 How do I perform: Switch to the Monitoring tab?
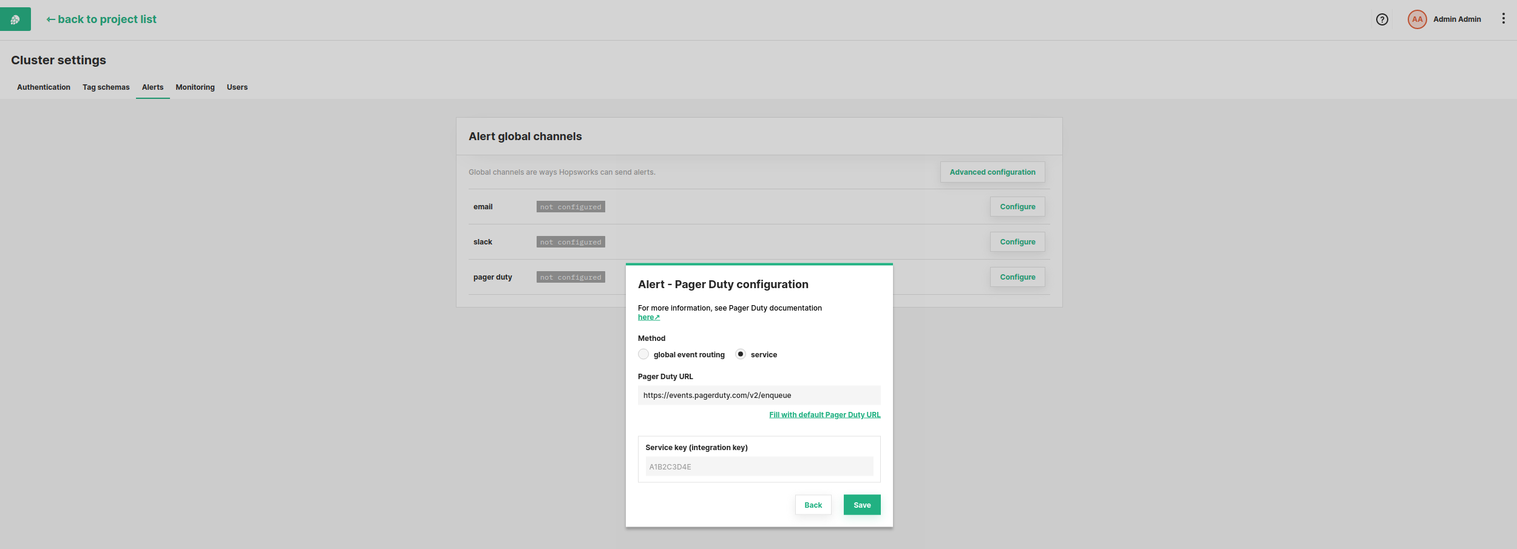coord(195,87)
